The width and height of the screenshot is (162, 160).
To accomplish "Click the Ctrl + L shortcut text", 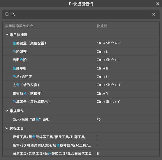I will point(102,52).
